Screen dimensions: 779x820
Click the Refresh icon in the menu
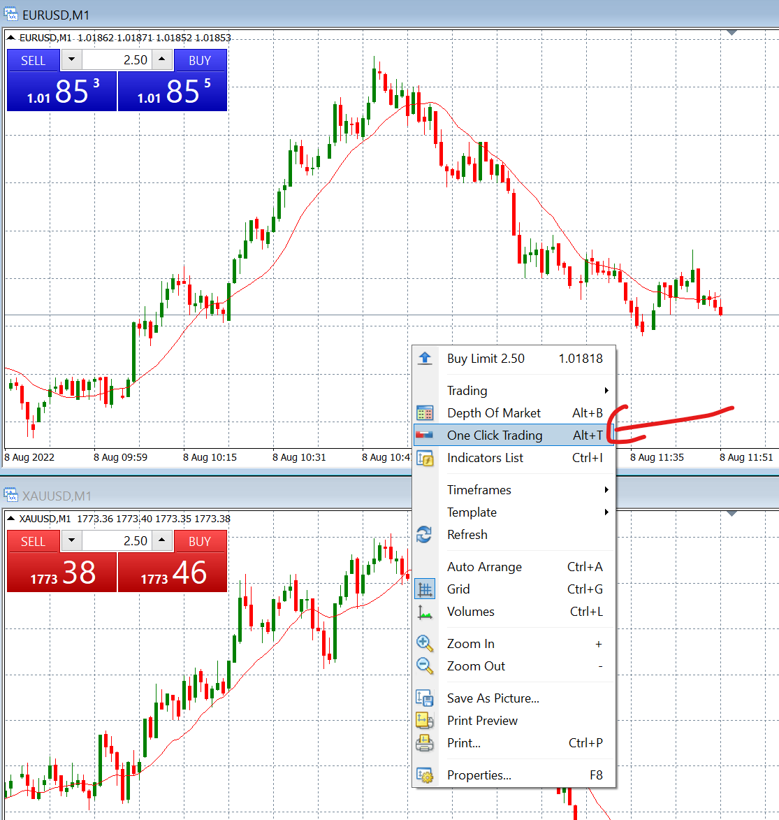click(425, 535)
